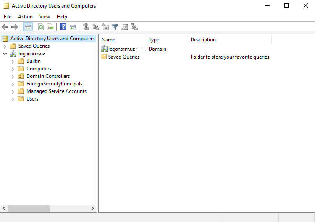Click the root console icon in tree
315x222 pixels.
tap(5, 39)
